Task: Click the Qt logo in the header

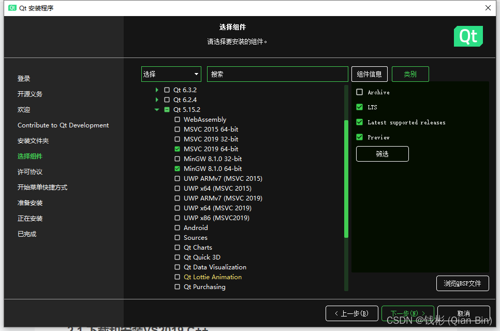Action: coord(468,36)
